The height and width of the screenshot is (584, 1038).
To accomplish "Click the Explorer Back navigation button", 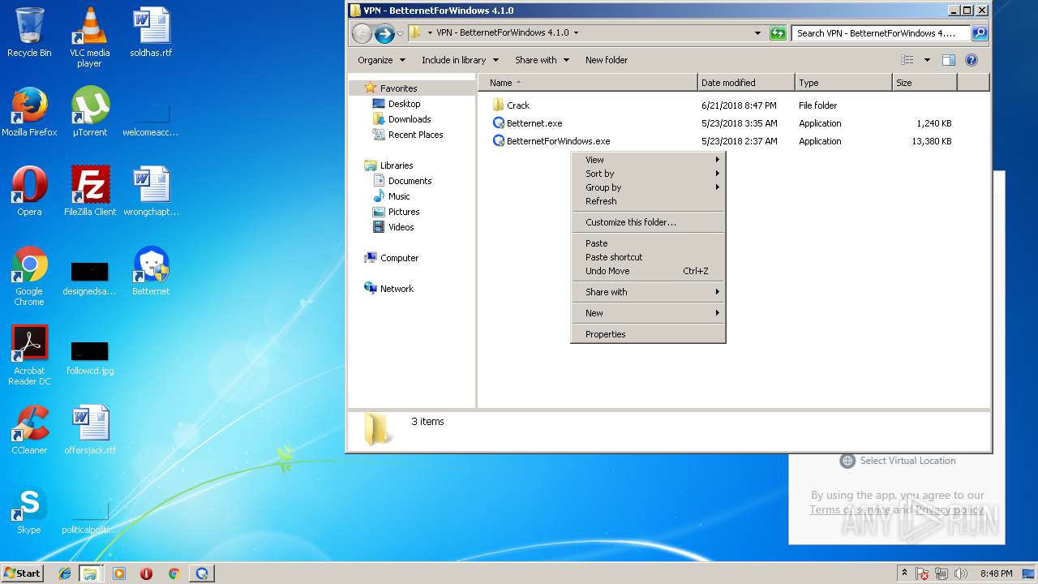I will tap(362, 33).
